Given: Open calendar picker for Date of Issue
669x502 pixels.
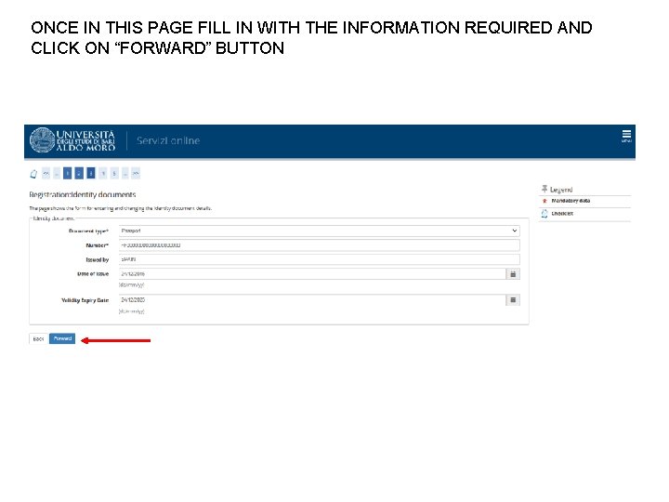Looking at the screenshot, I should click(x=513, y=274).
